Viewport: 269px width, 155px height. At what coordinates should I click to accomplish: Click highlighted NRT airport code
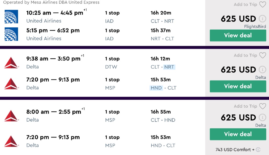[169, 67]
